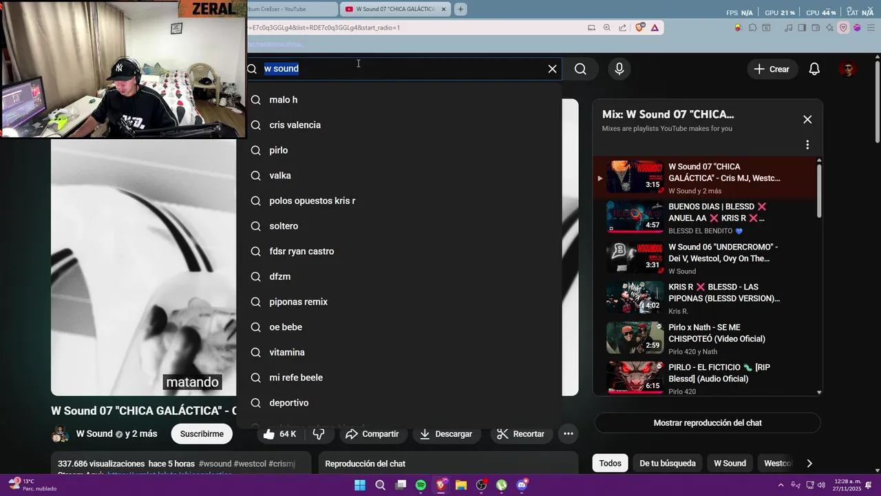Open Spotify from the taskbar
Screen dimensions: 881x496
pos(421,485)
